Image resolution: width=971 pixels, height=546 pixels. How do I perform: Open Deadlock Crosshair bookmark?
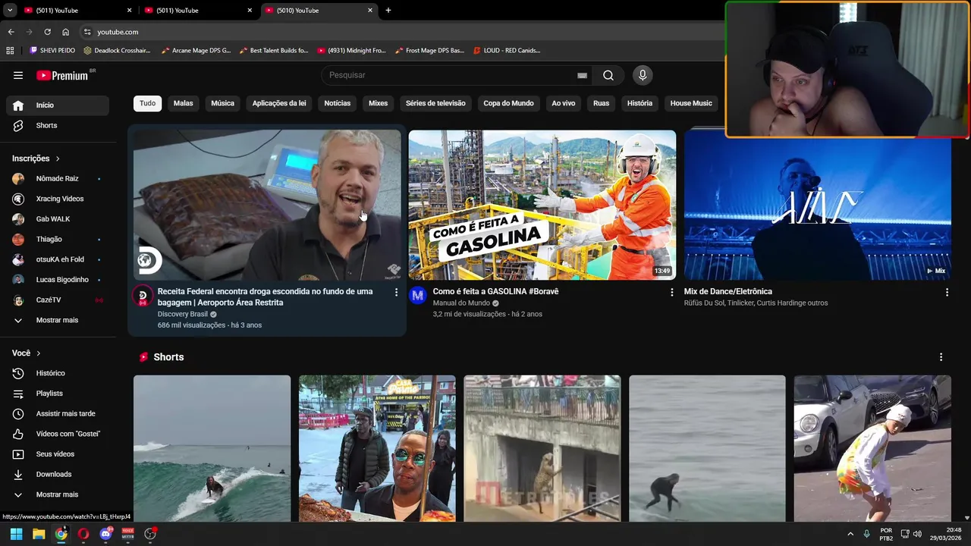(x=117, y=50)
